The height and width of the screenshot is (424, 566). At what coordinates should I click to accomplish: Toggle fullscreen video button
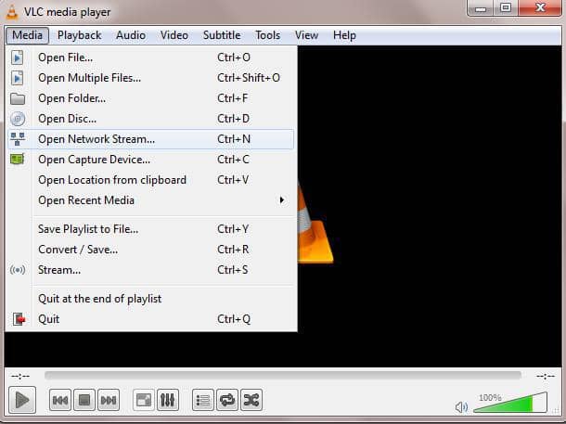[144, 400]
